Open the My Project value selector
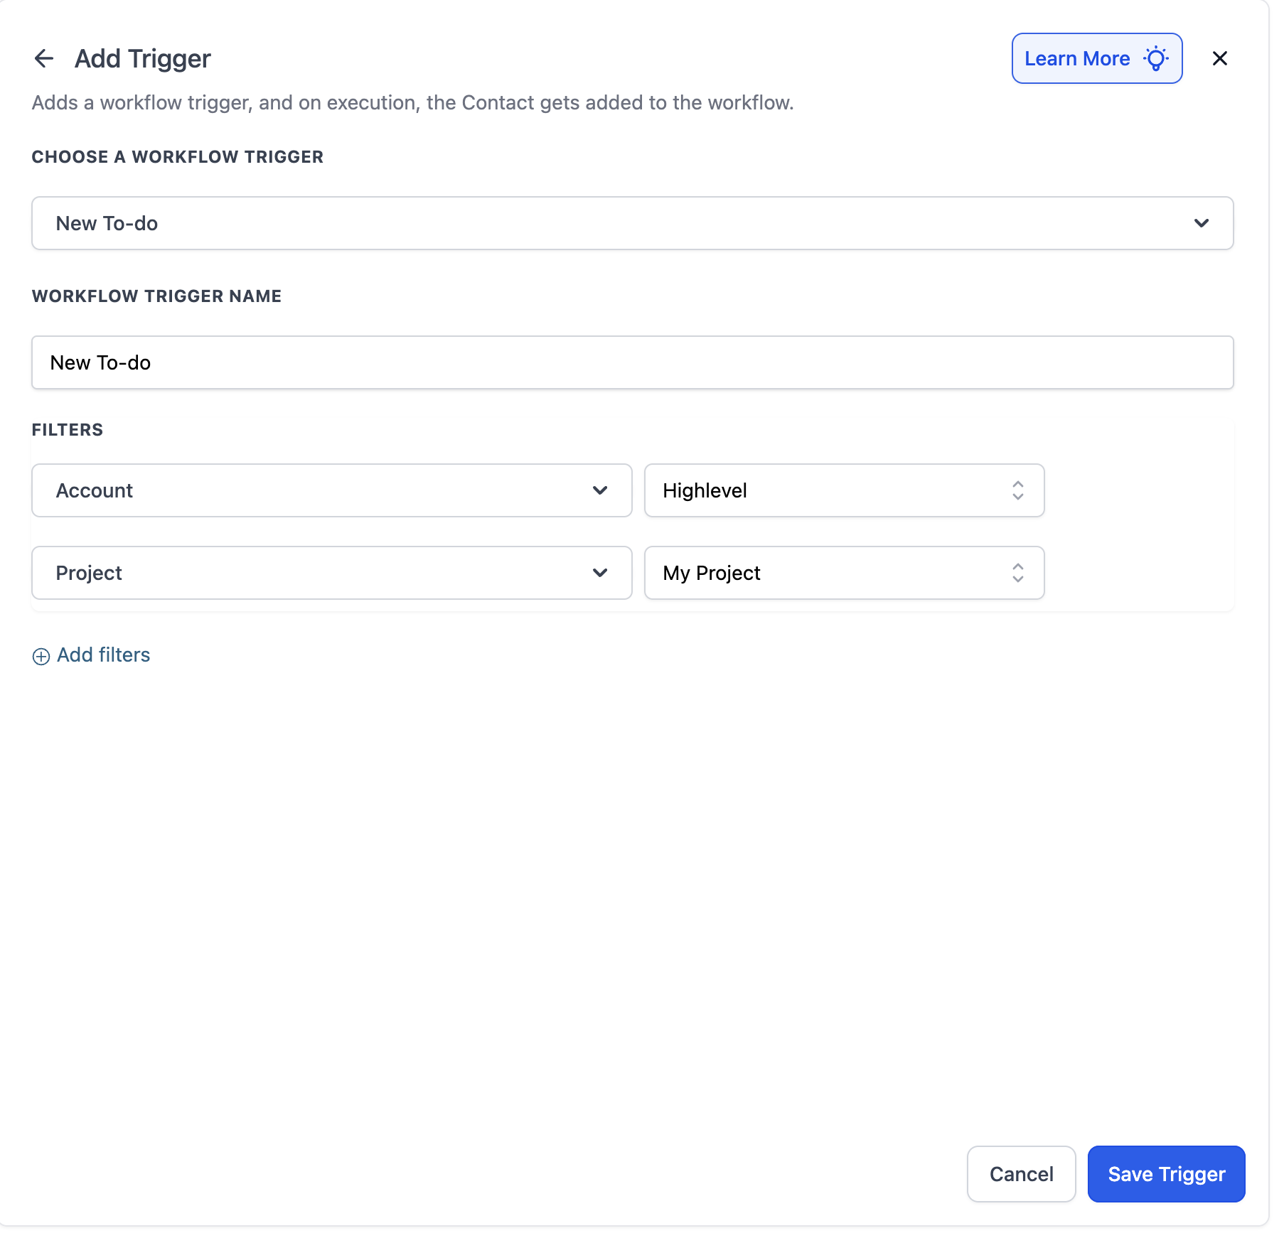The height and width of the screenshot is (1238, 1284). [844, 573]
